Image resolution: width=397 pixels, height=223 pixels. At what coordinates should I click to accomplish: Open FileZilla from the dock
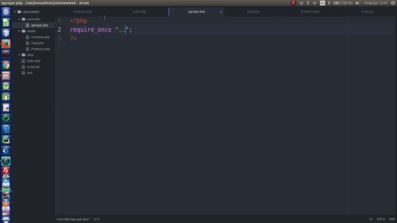pyautogui.click(x=6, y=171)
